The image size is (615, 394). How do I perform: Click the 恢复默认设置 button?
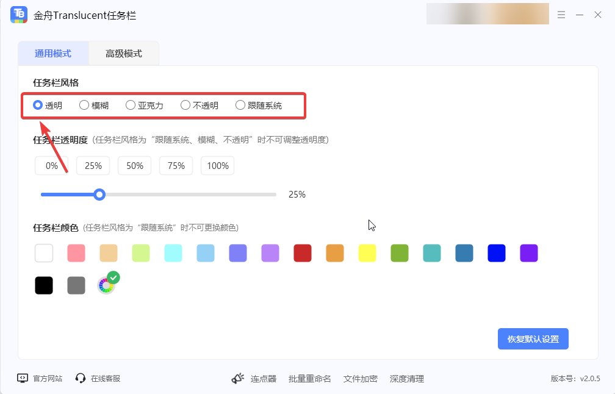(533, 338)
